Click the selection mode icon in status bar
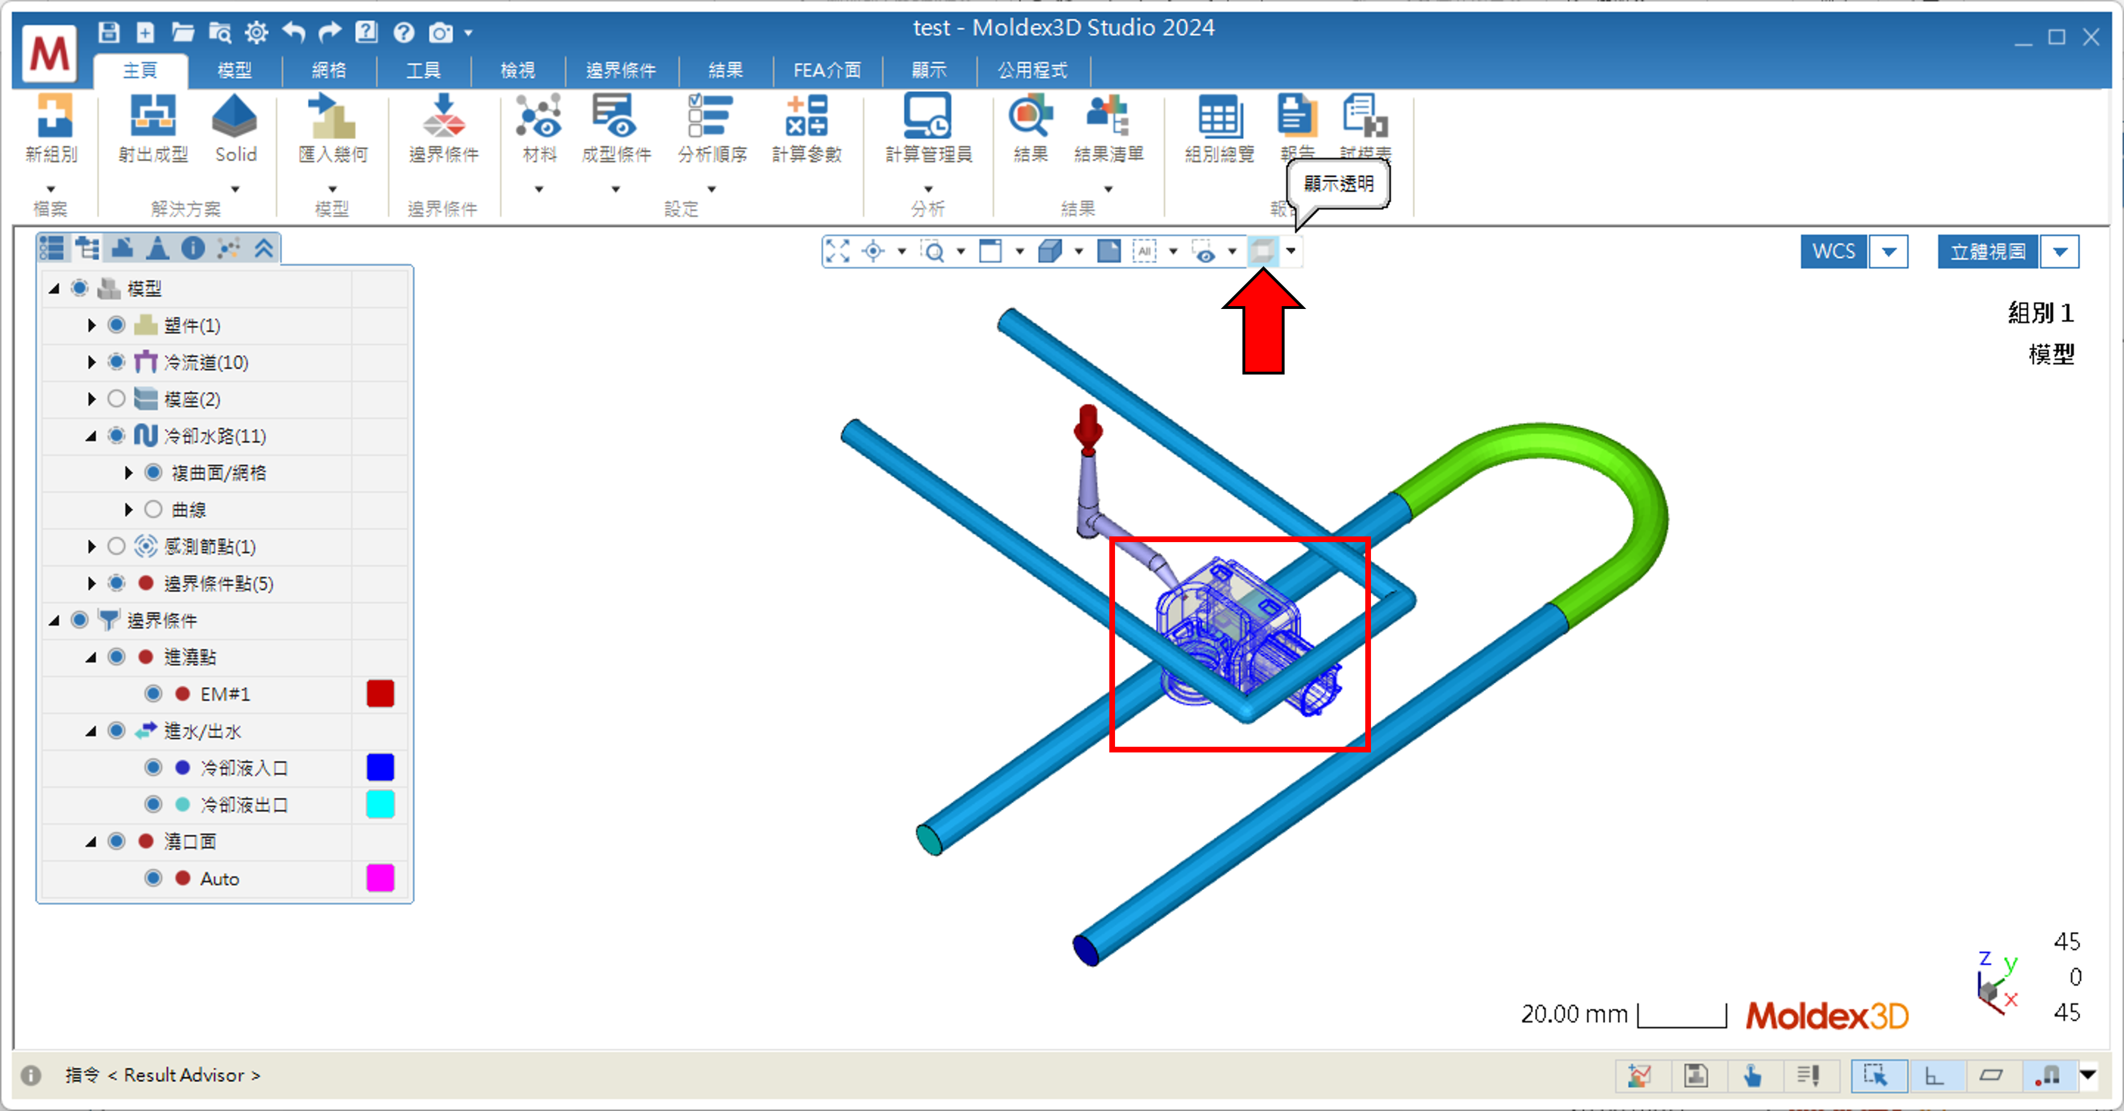Screen dimensions: 2124x1111 (x=1878, y=1076)
